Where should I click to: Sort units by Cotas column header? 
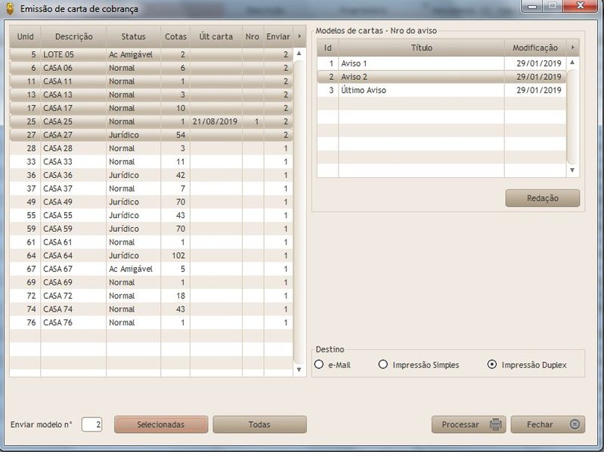[175, 36]
